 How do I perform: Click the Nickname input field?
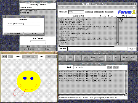tap(76, 12)
